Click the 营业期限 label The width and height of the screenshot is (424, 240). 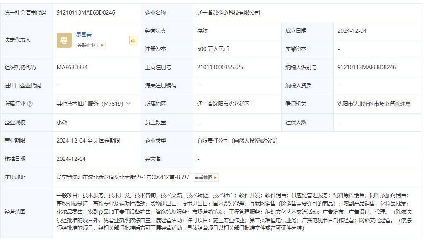point(15,141)
